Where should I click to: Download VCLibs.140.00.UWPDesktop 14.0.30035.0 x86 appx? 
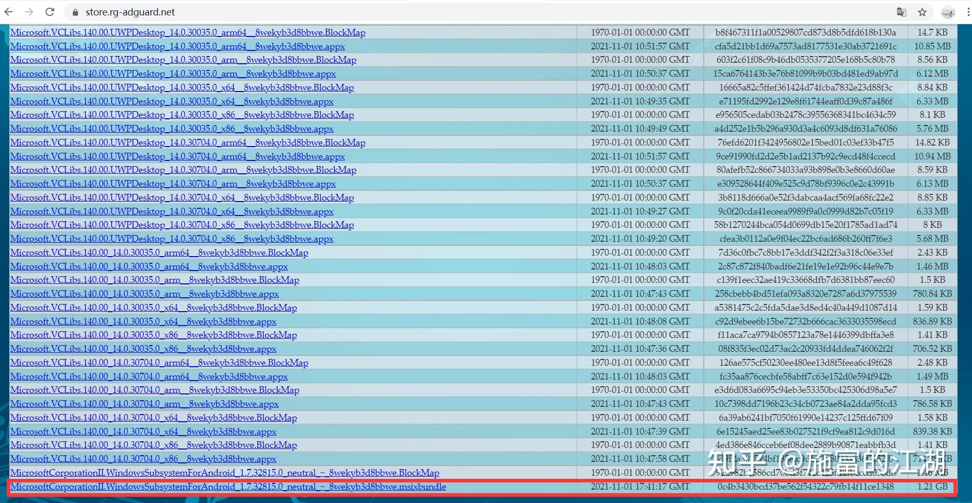(x=172, y=129)
